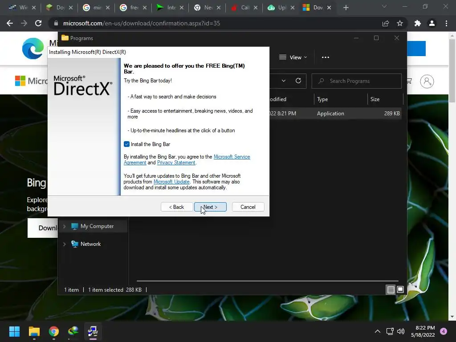This screenshot has height=342, width=456.
Task: Open a new Chrome tab
Action: pos(346,8)
